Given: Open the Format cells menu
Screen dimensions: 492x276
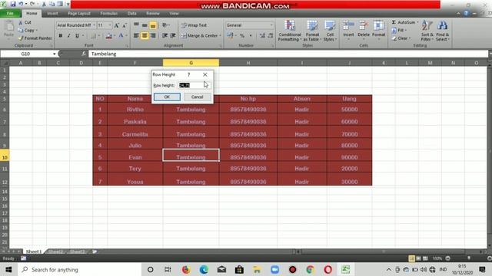Looking at the screenshot, I should pyautogui.click(x=379, y=29).
